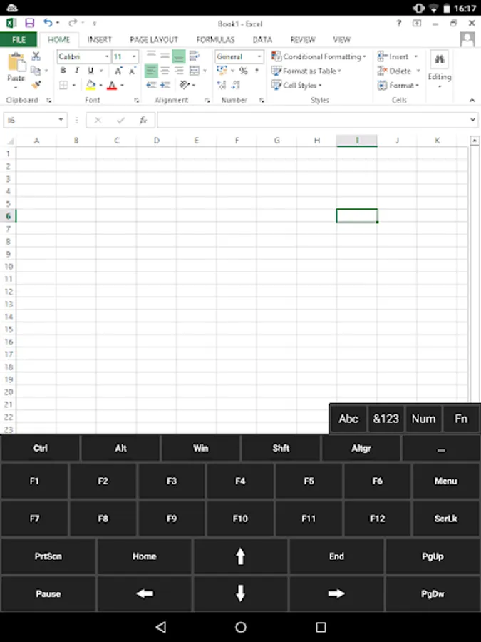The height and width of the screenshot is (642, 481).
Task: Toggle Bottom Align vertical alignment
Action: (x=179, y=56)
